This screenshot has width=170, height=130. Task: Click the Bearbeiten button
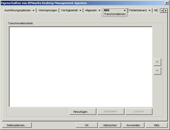[x=111, y=112]
